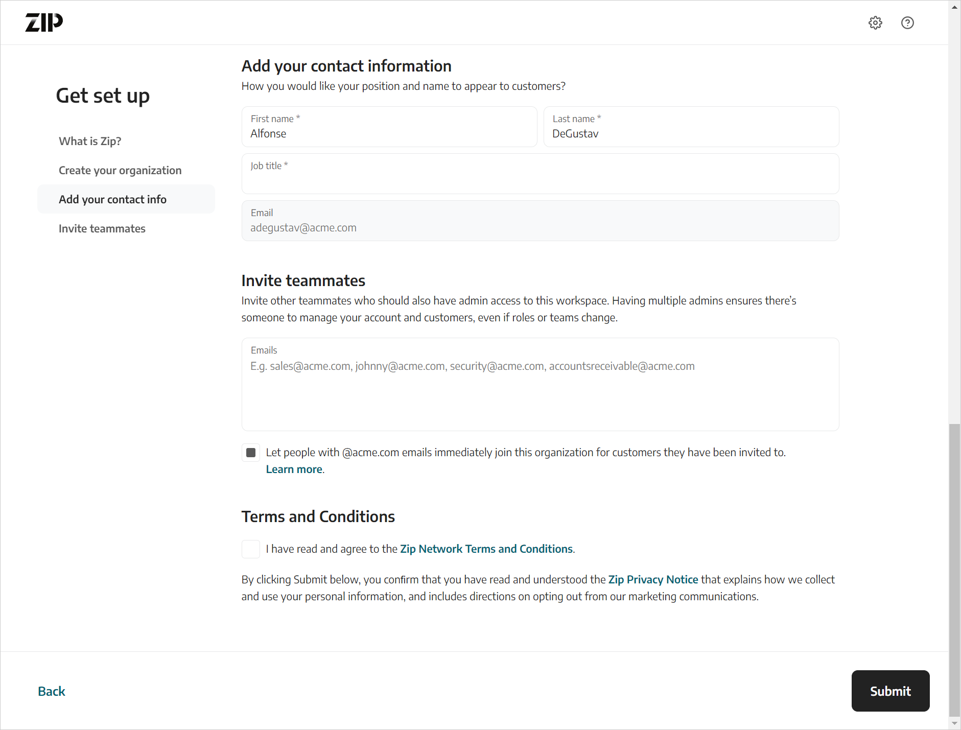Open the Zip Privacy Notice link
Screen dimensions: 961x730
click(653, 579)
